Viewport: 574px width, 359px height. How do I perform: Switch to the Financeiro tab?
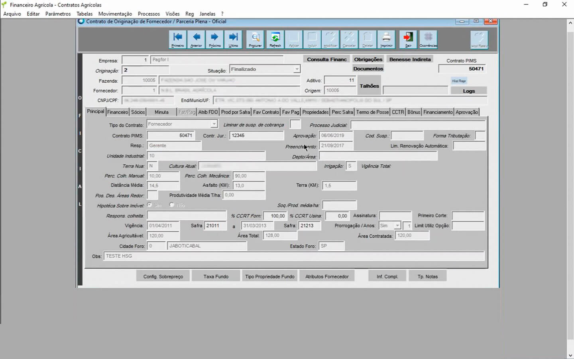pos(118,112)
